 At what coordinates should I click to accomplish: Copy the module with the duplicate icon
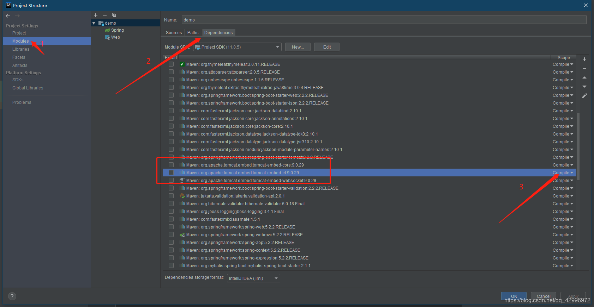114,15
